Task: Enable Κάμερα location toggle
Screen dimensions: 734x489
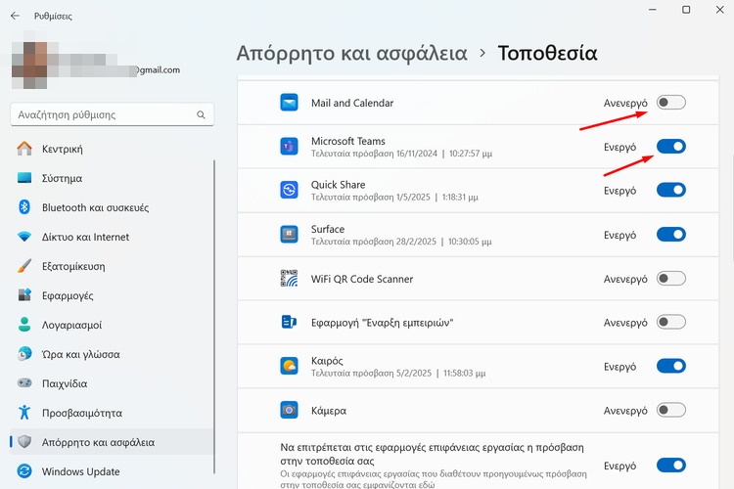Action: point(670,410)
